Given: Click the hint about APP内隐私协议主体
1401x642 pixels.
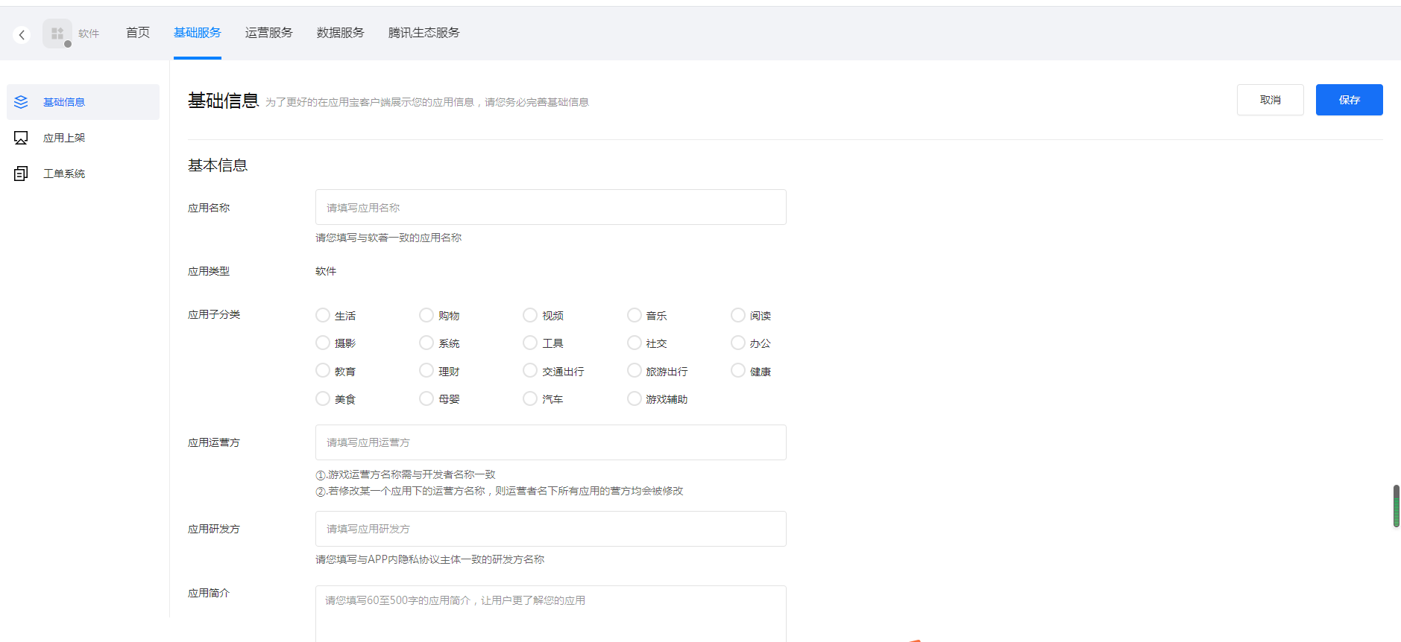Looking at the screenshot, I should (430, 559).
